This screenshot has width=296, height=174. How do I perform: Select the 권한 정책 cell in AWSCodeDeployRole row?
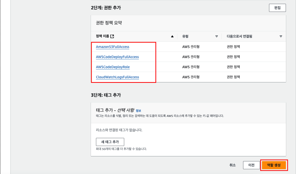pos(233,67)
